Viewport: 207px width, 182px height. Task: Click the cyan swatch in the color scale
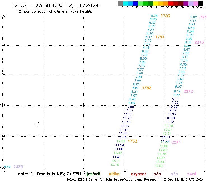coord(126,3)
